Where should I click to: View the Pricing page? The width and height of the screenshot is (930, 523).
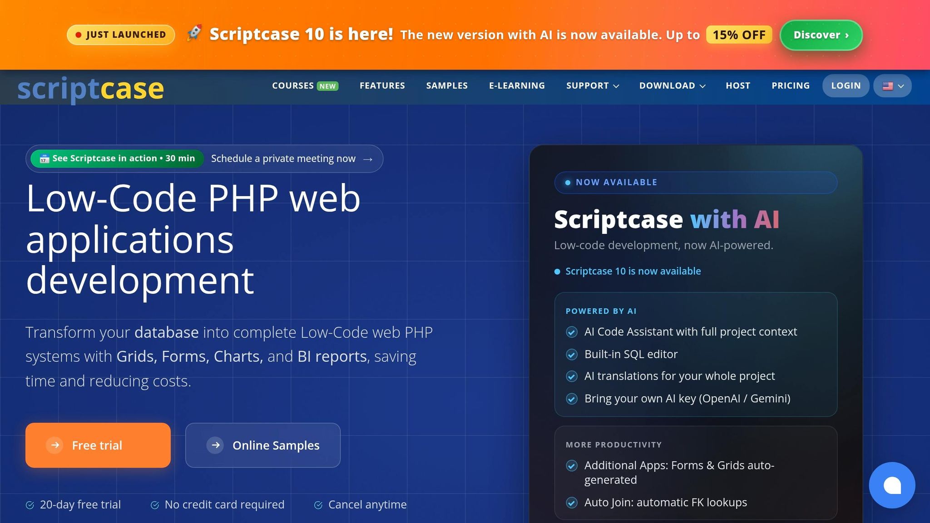click(791, 86)
